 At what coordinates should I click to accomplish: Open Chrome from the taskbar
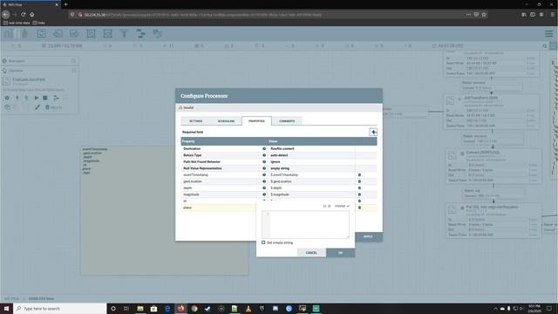tap(194, 308)
